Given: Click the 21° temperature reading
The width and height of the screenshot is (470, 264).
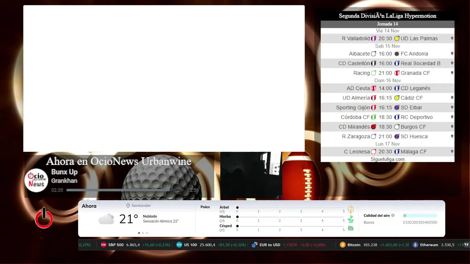Looking at the screenshot, I should coord(129,219).
